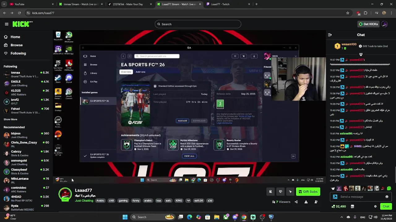Click the host user icon beside report
The image size is (396, 222).
tap(316, 202)
